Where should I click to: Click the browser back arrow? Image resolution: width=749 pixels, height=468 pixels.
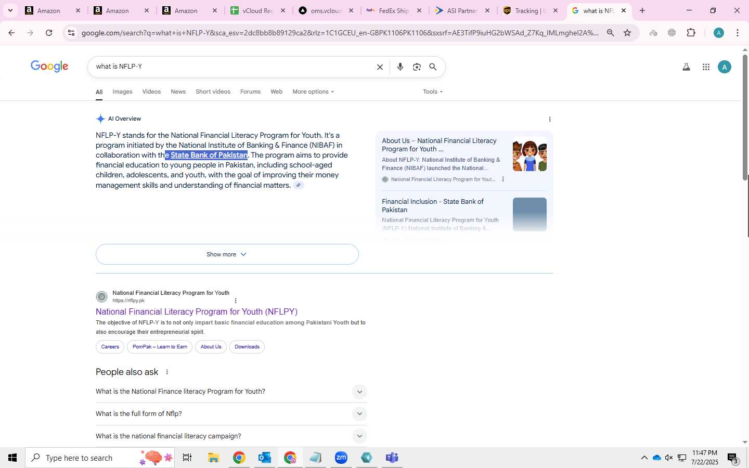pos(11,33)
